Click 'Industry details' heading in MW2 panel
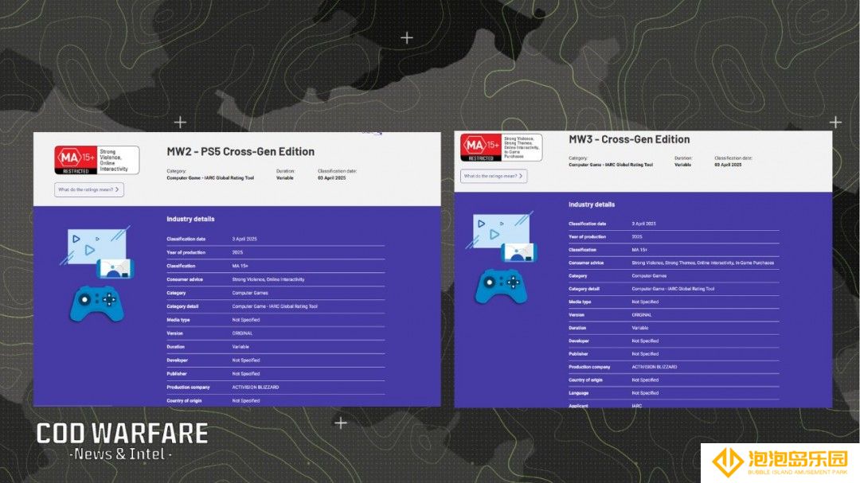This screenshot has height=483, width=860. pos(190,219)
